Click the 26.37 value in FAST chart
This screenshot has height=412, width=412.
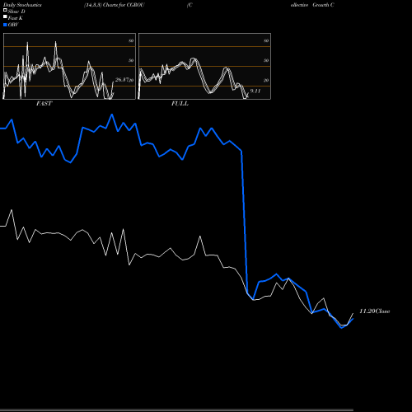coord(122,80)
